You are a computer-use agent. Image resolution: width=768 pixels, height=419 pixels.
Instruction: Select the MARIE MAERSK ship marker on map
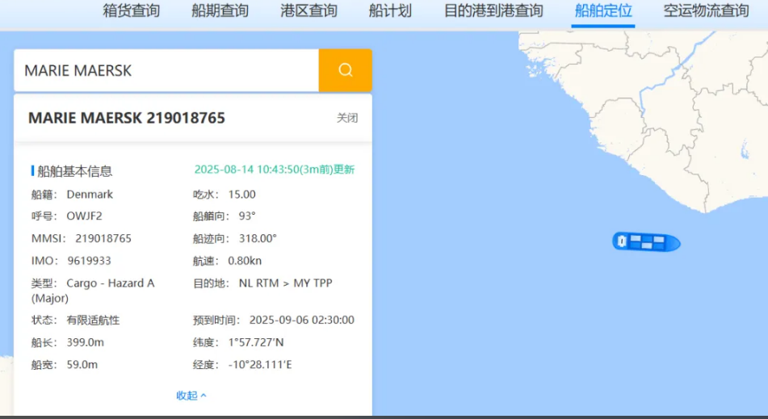(x=646, y=242)
